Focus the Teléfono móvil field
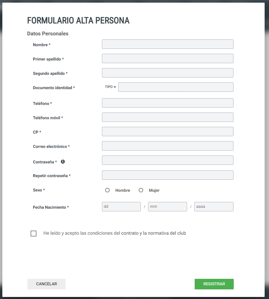The height and width of the screenshot is (299, 269). tap(168, 117)
